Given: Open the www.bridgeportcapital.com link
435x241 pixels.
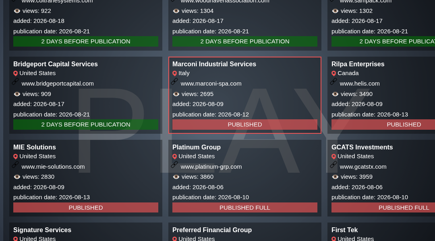Looking at the screenshot, I should (x=58, y=84).
